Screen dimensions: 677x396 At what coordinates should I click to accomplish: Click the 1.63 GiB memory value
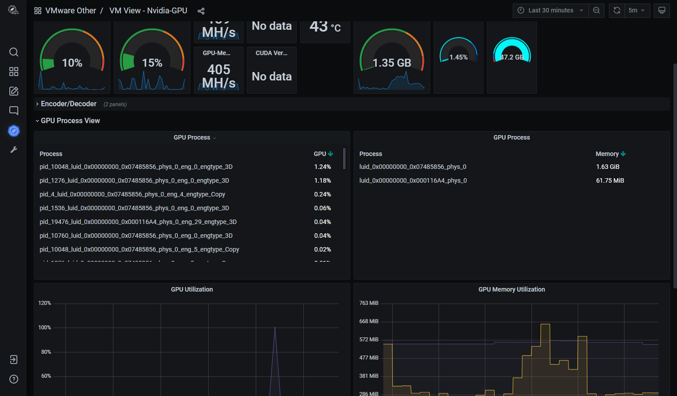[608, 167]
